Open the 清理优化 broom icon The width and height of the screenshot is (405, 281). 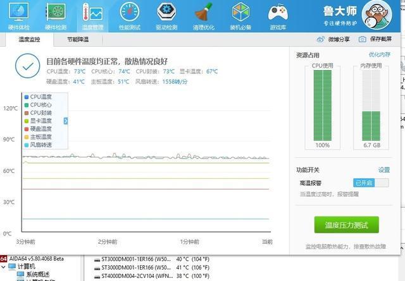click(204, 12)
